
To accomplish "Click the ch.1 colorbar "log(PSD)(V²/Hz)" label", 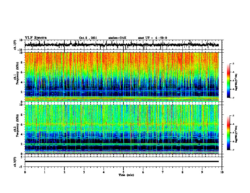I will point(236,82).
